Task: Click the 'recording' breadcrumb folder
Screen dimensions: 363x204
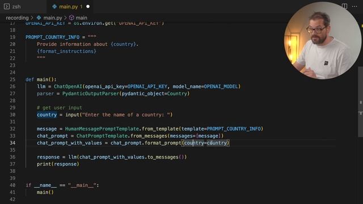Action: click(17, 18)
